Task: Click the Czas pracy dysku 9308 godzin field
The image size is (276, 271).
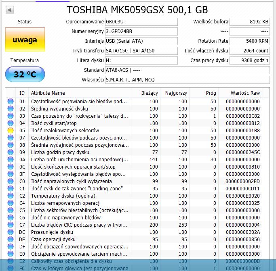Action: tap(250, 60)
